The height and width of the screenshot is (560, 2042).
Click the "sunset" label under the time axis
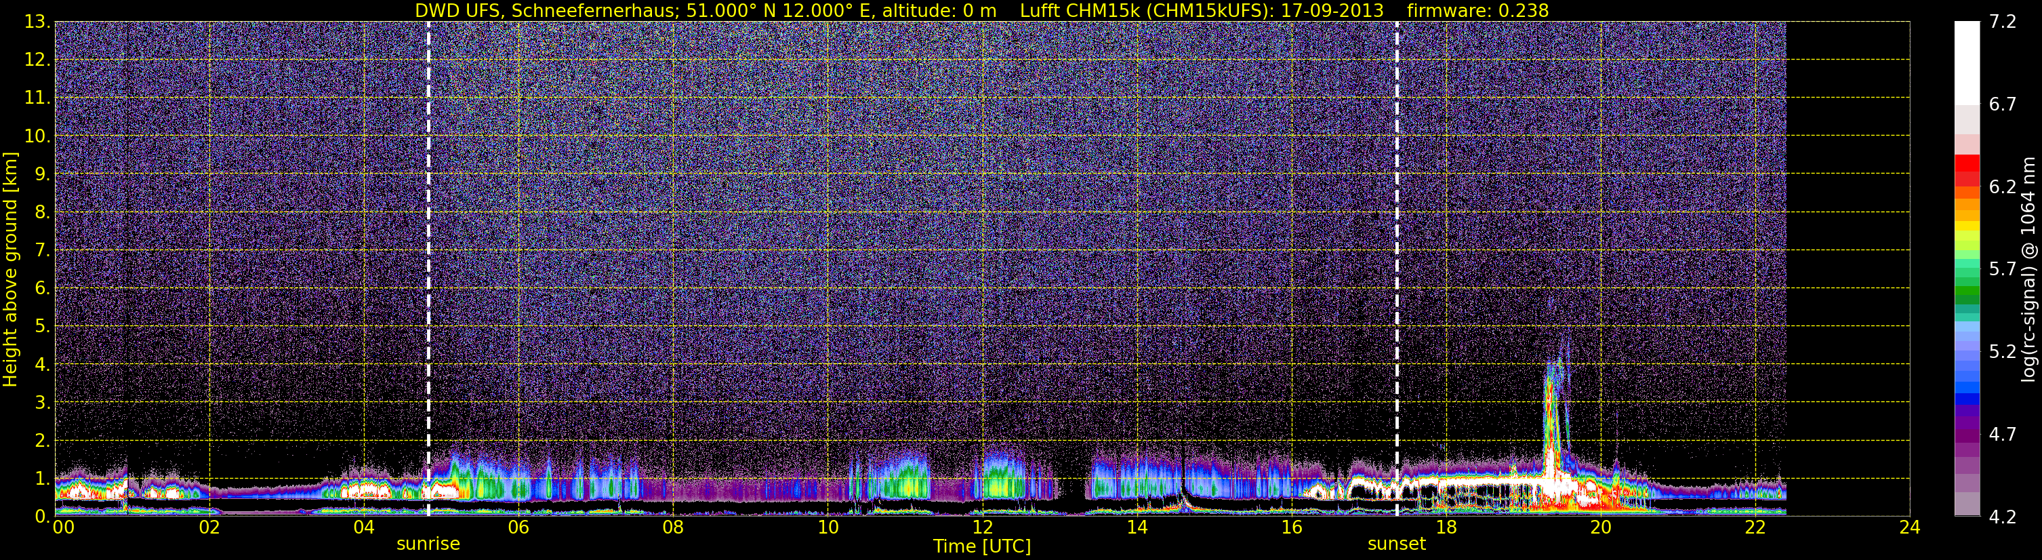(x=1397, y=544)
